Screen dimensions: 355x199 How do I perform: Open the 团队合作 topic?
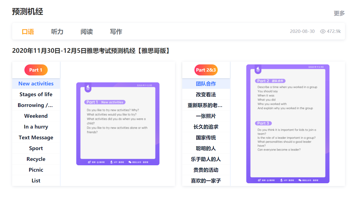(x=206, y=83)
